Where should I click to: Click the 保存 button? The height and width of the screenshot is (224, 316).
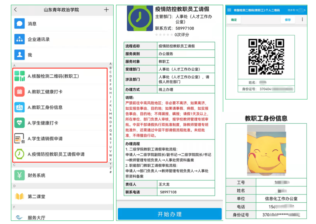coord(288,20)
